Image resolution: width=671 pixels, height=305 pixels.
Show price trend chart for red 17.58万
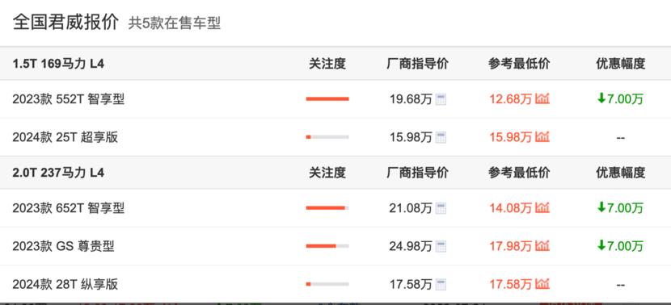click(542, 284)
